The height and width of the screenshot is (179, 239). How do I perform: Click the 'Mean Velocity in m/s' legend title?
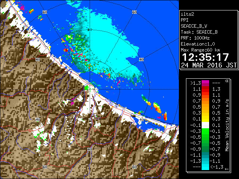227,125
